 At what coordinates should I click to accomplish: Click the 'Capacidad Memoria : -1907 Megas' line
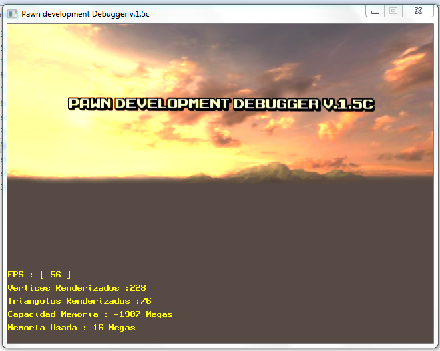[x=90, y=314]
